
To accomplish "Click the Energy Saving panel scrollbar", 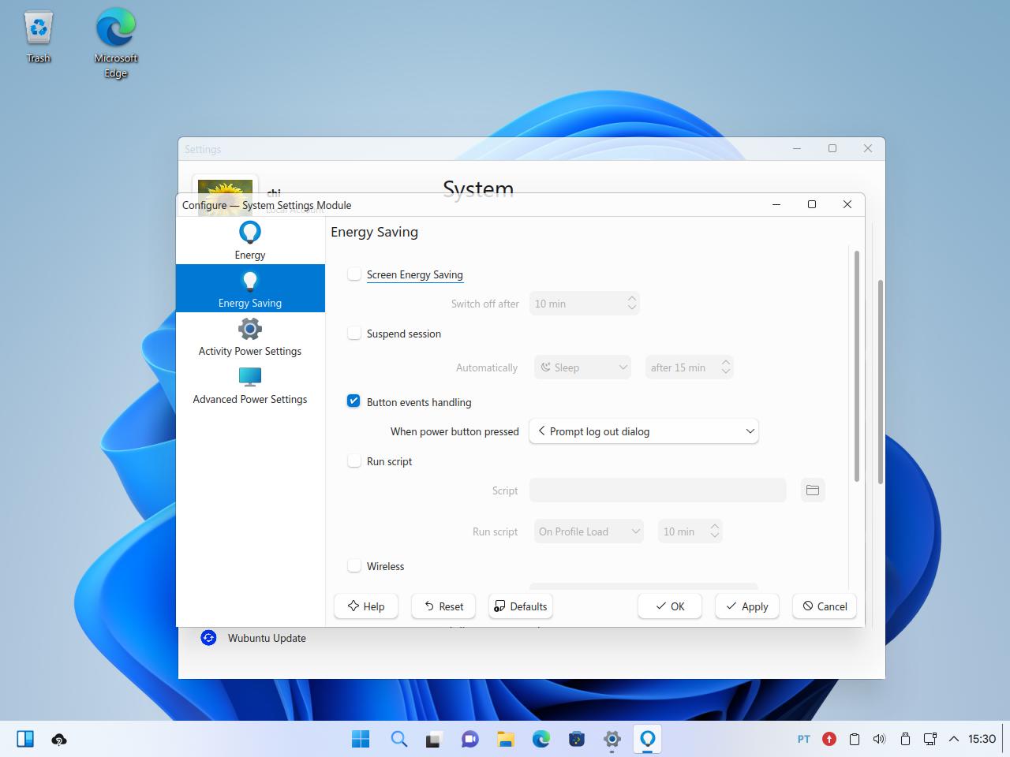I will tap(856, 367).
